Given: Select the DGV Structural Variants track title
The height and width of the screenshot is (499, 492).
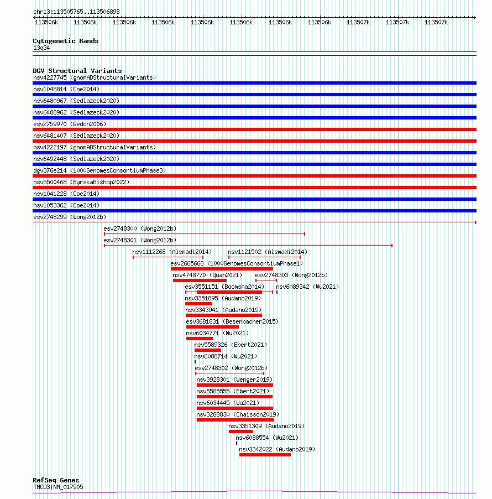Looking at the screenshot, I should pyautogui.click(x=77, y=71).
